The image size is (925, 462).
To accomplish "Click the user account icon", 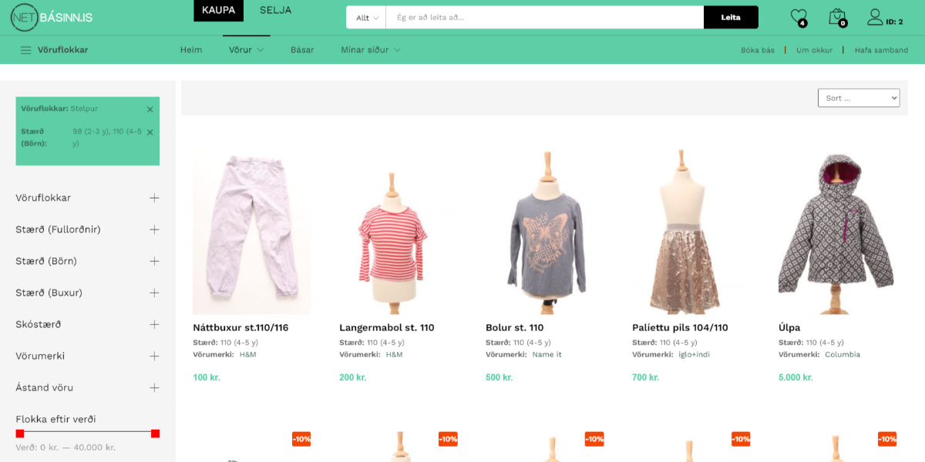I will click(875, 17).
